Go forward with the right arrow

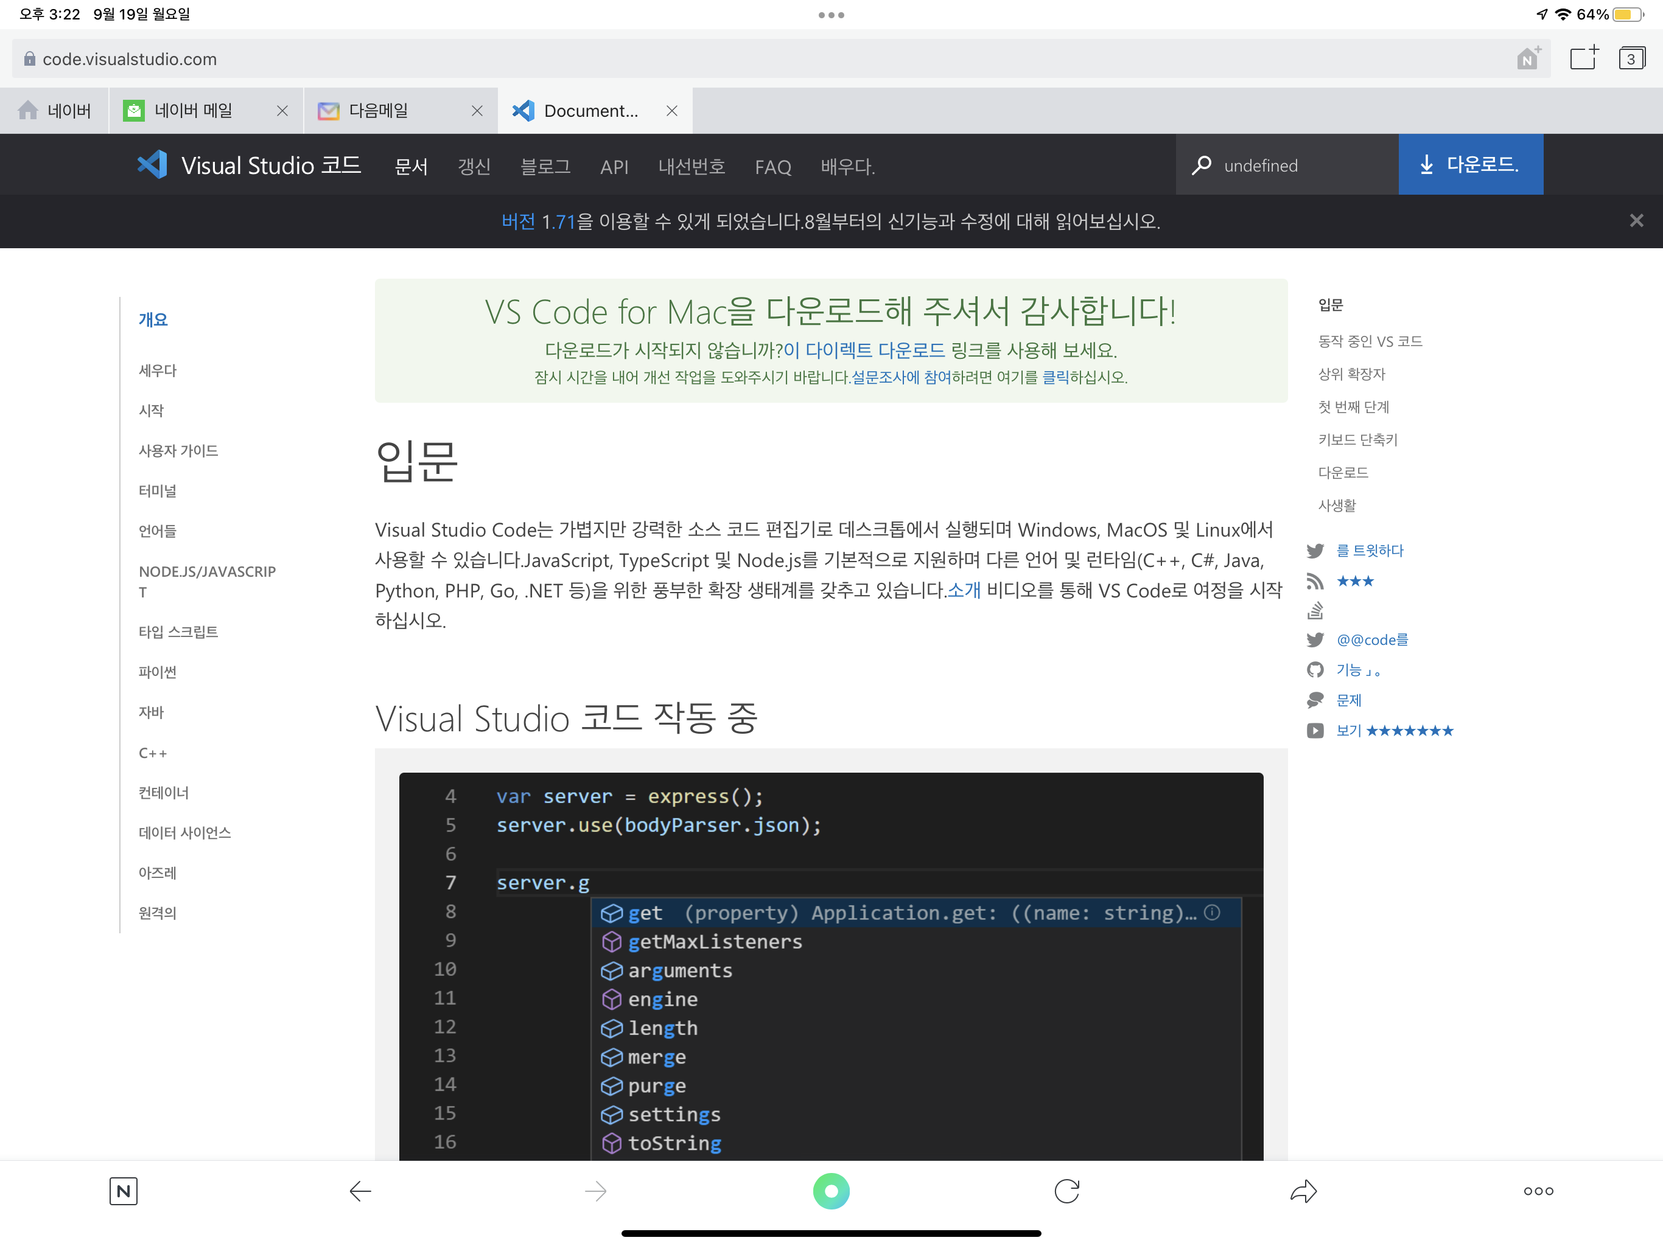point(595,1191)
